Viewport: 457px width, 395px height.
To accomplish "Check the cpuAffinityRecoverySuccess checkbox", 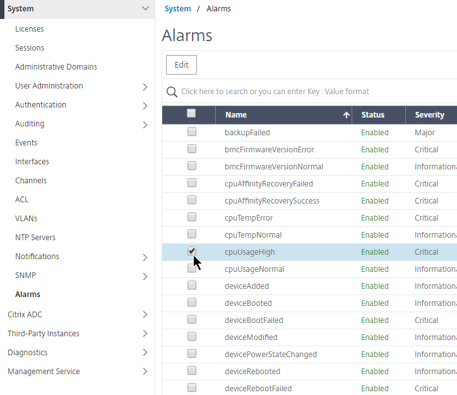I will (192, 200).
